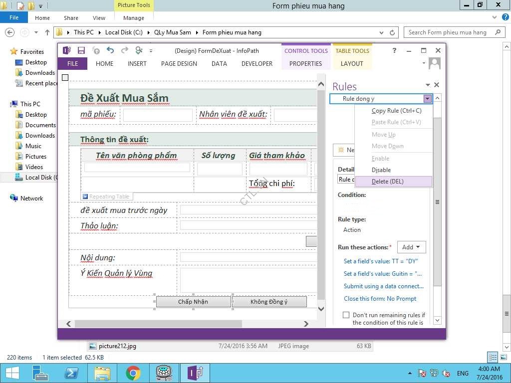Screen dimensions: 511x383
Task: Switch to the PAGE DESIGN ribbon tab
Action: (x=179, y=64)
